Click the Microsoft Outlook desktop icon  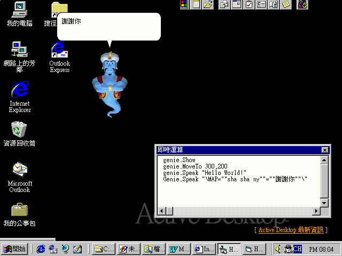point(19,177)
